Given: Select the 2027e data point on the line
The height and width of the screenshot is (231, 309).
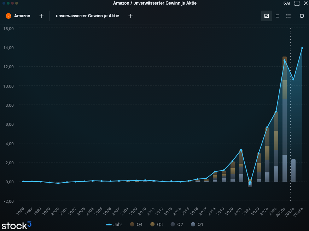Looking at the screenshot, I should (293, 79).
